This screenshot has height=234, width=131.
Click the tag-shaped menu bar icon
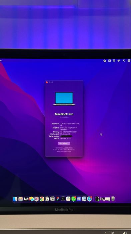point(124,61)
